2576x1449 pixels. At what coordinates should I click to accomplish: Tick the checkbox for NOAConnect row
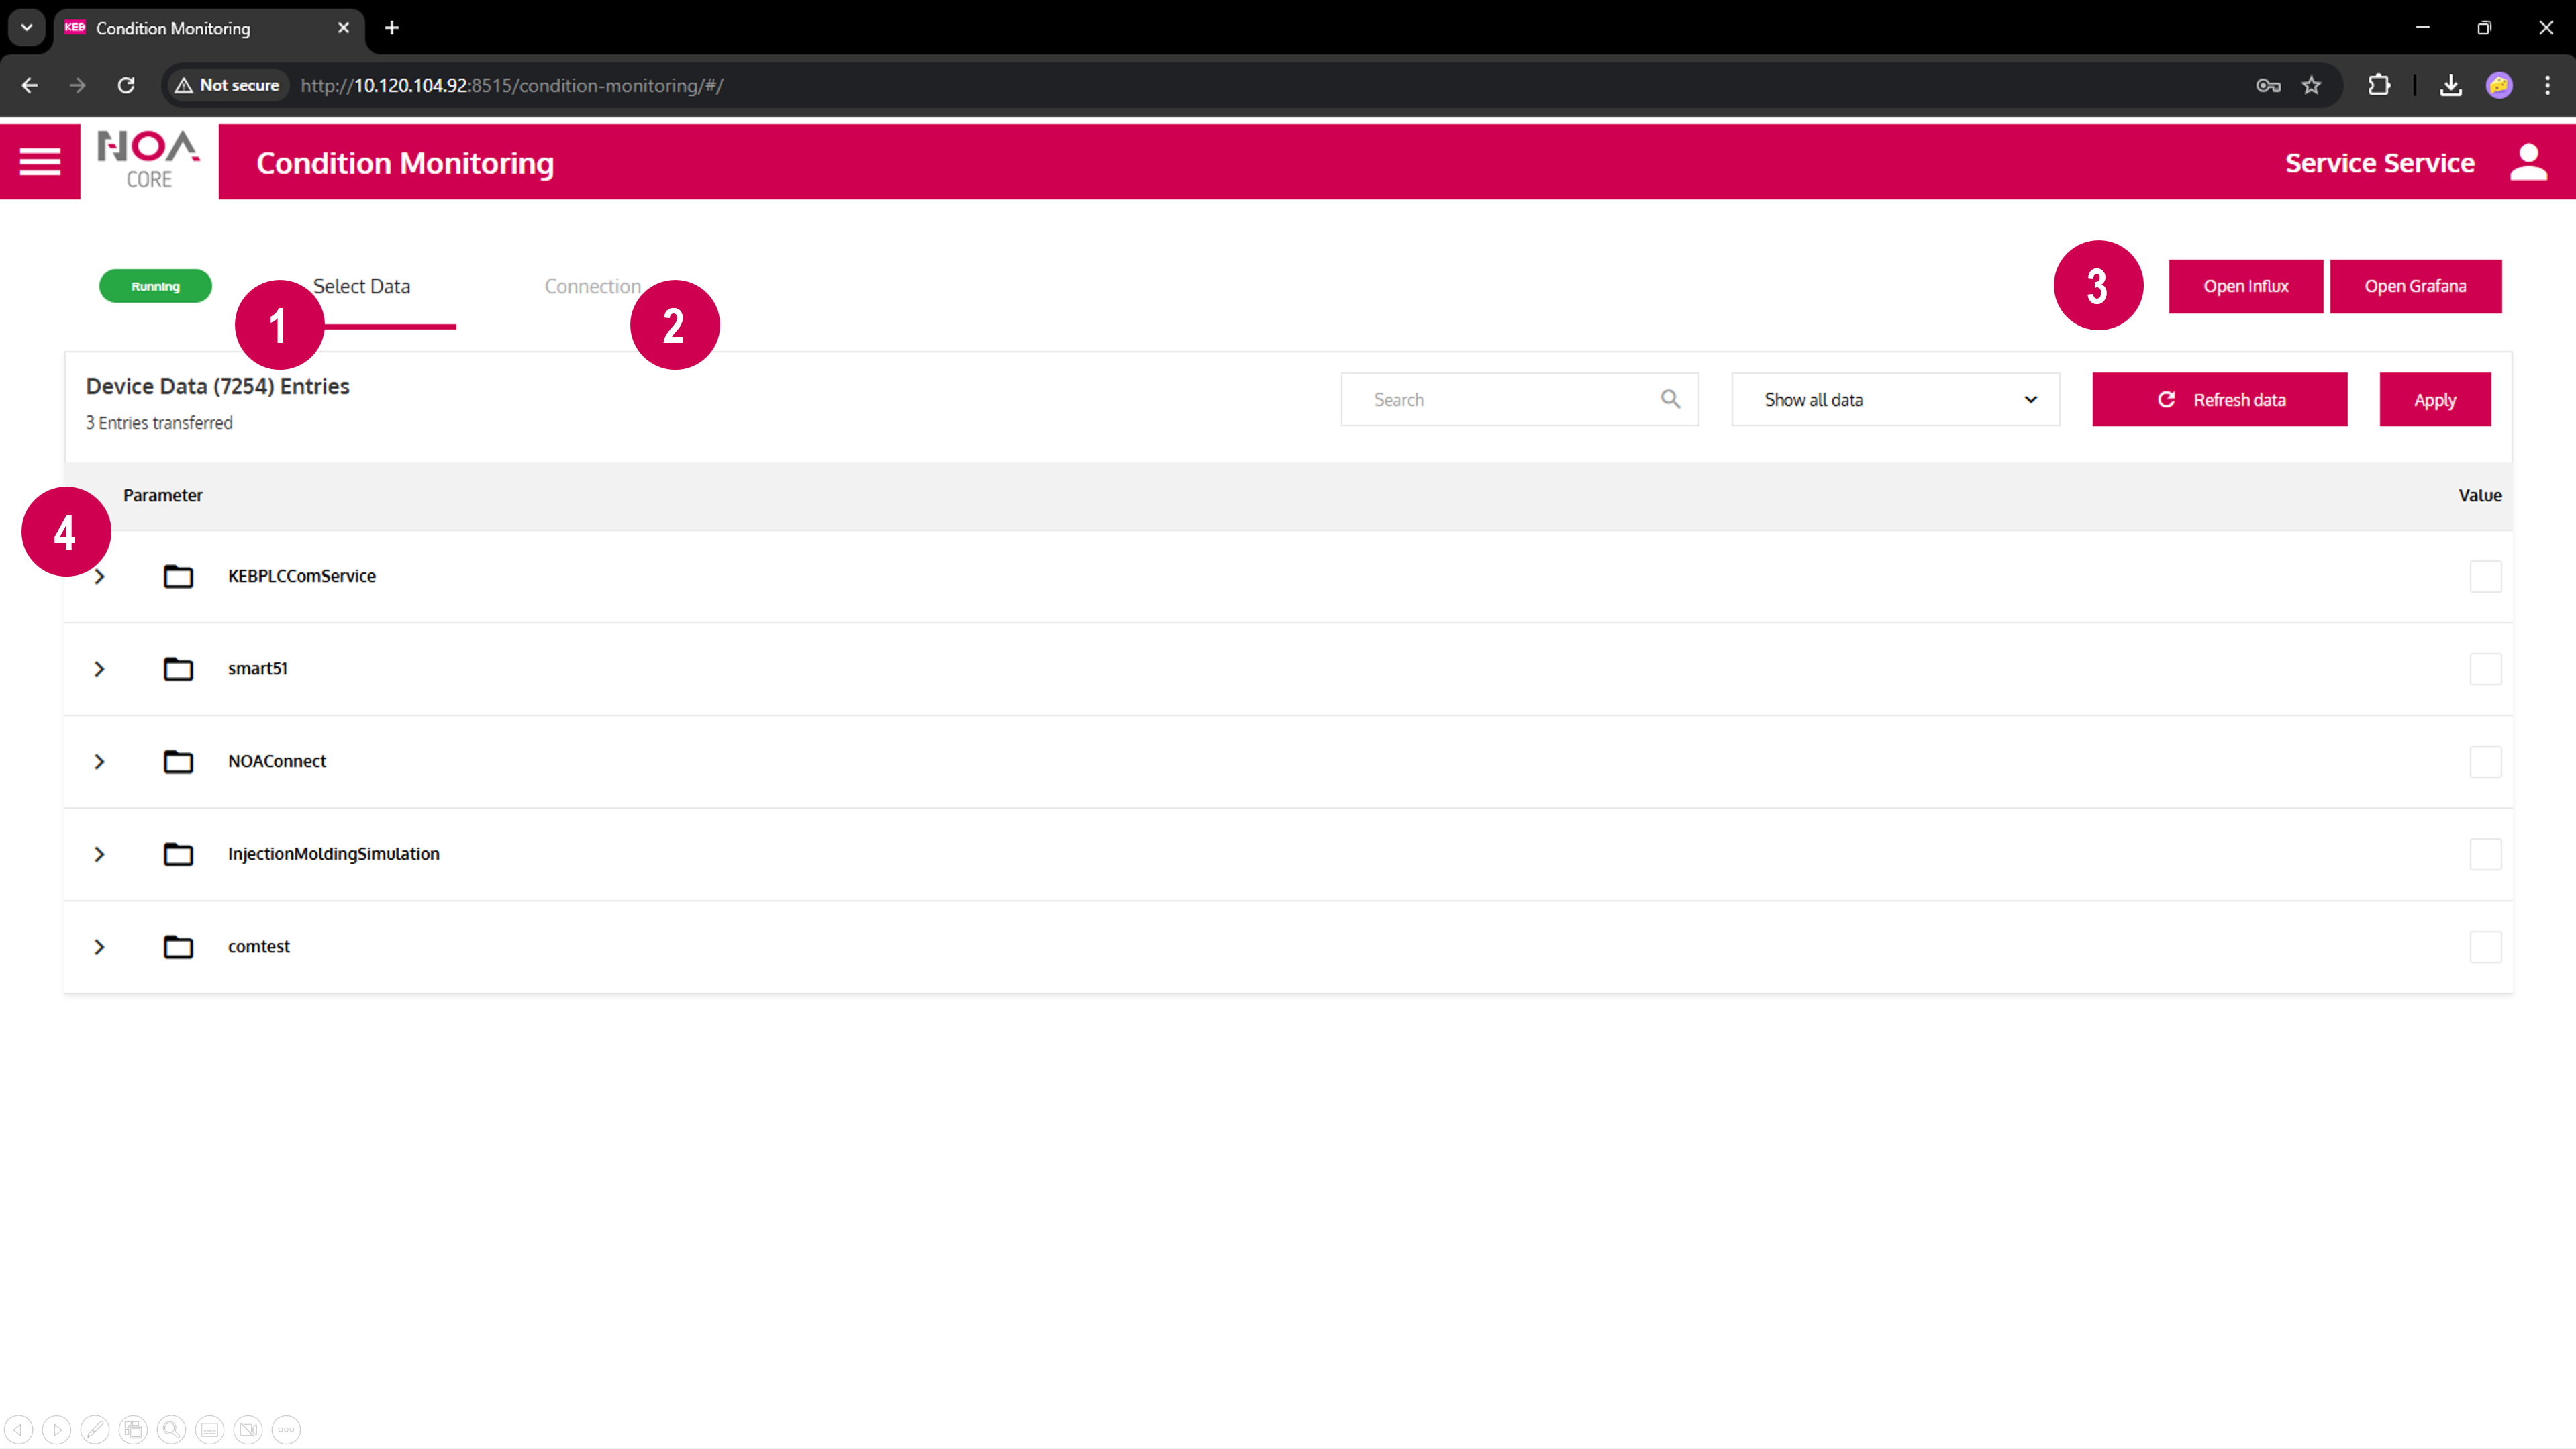(x=2485, y=761)
